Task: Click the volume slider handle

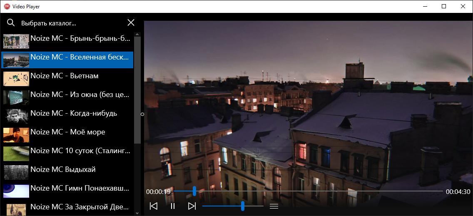Action: [x=242, y=206]
